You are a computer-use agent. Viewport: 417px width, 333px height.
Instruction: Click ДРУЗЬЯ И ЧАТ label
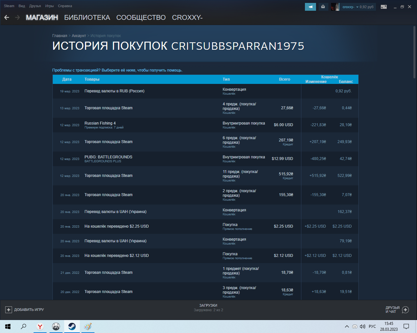coord(392,310)
